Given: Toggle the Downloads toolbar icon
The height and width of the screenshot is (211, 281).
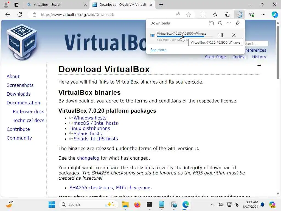Looking at the screenshot, I should (x=239, y=15).
